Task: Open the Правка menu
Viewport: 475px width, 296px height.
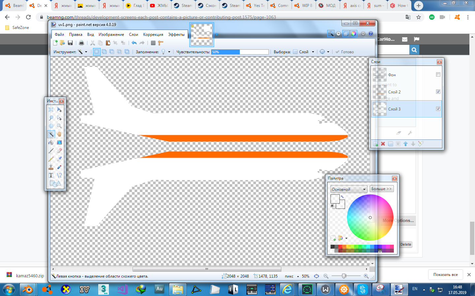Action: coord(76,35)
